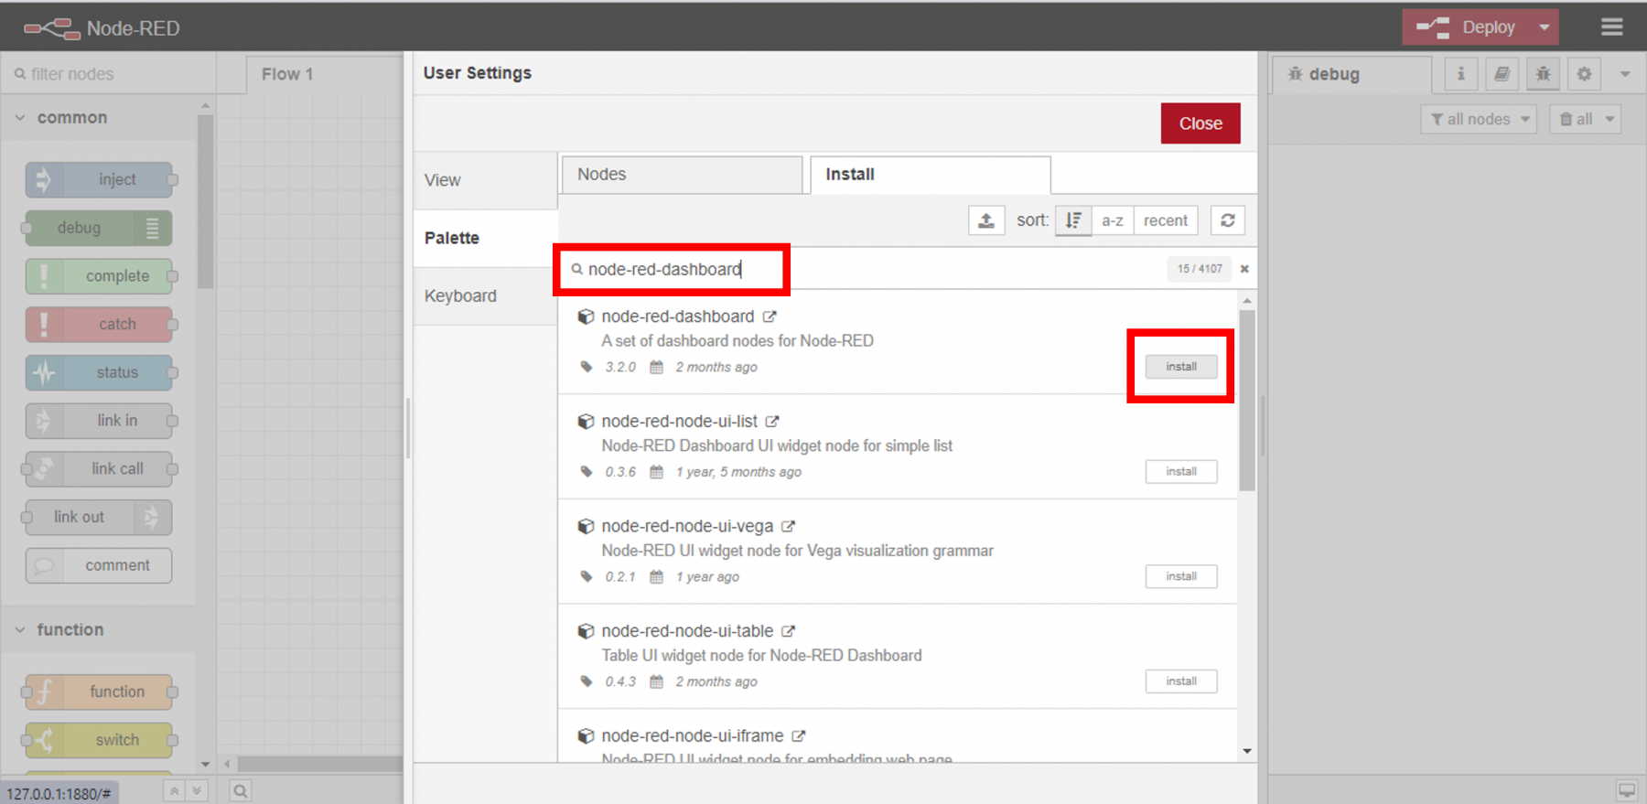Open the node-red-dashboard external link icon
This screenshot has width=1647, height=804.
770,316
